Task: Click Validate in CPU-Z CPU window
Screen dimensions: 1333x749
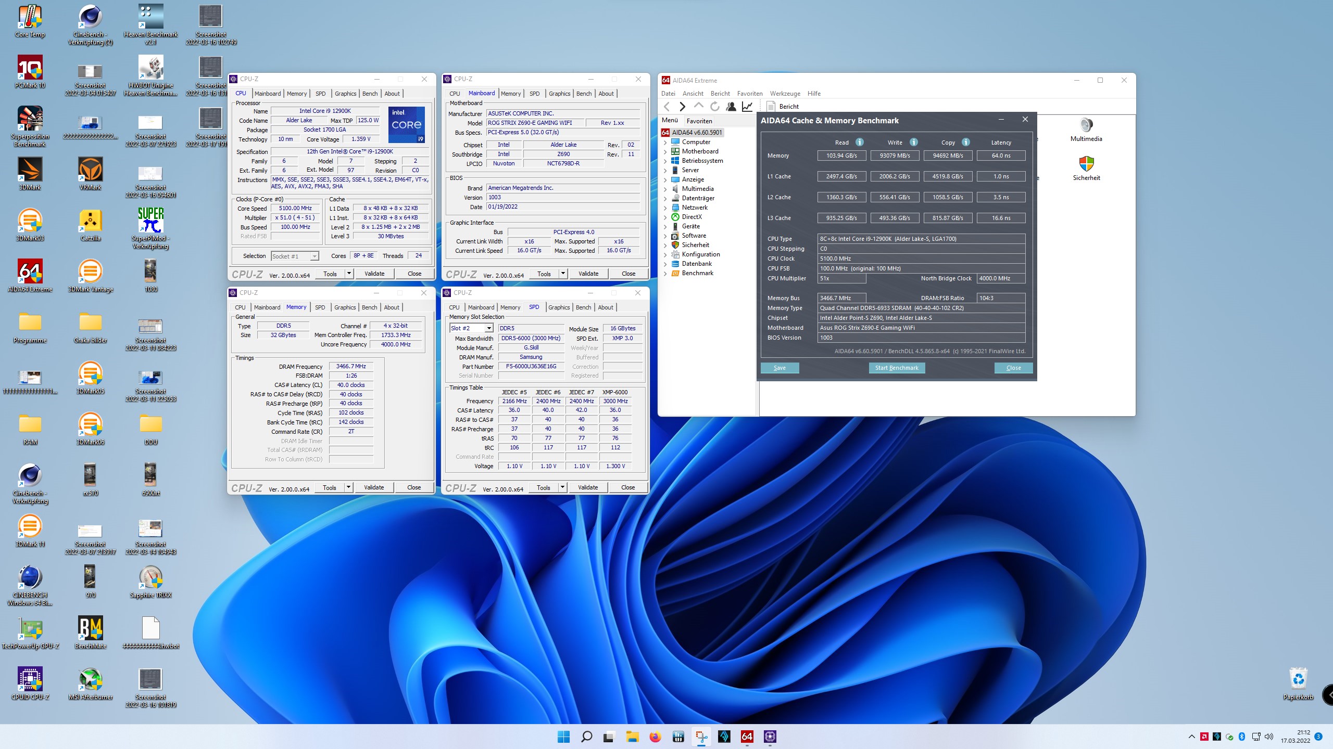Action: click(x=374, y=274)
